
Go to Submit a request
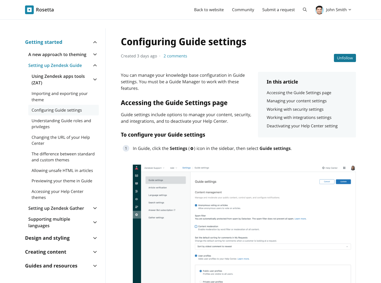pyautogui.click(x=278, y=10)
